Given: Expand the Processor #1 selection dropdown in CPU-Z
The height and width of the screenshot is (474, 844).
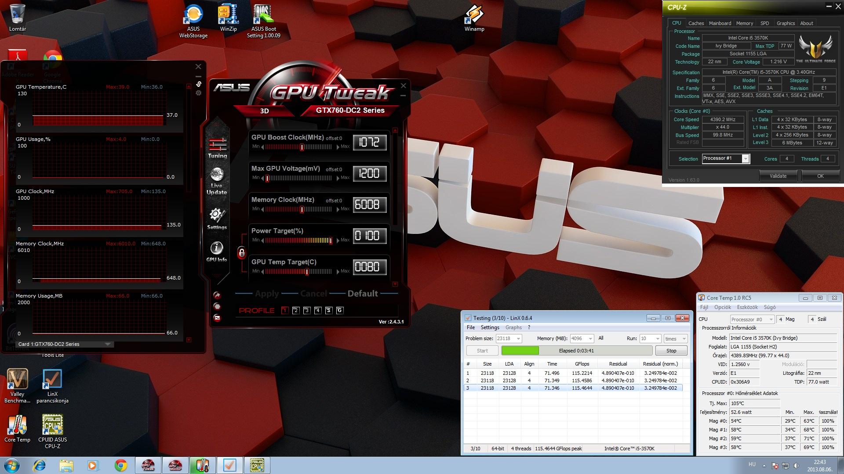Looking at the screenshot, I should coord(745,159).
